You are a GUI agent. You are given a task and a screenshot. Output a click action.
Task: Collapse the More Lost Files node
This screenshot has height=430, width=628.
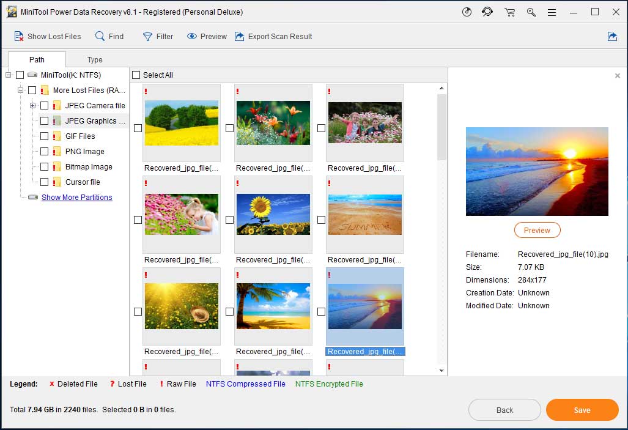click(x=20, y=91)
